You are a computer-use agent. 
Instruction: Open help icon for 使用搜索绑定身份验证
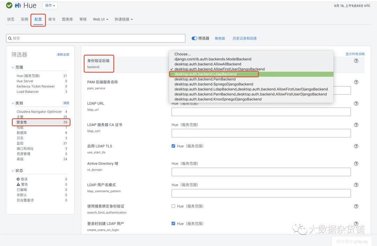point(356,206)
